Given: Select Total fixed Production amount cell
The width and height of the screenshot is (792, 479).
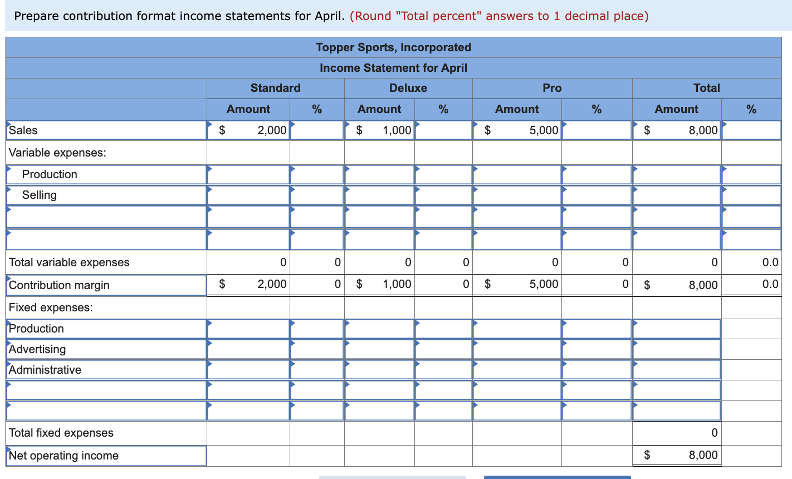Looking at the screenshot, I should pyautogui.click(x=677, y=329).
